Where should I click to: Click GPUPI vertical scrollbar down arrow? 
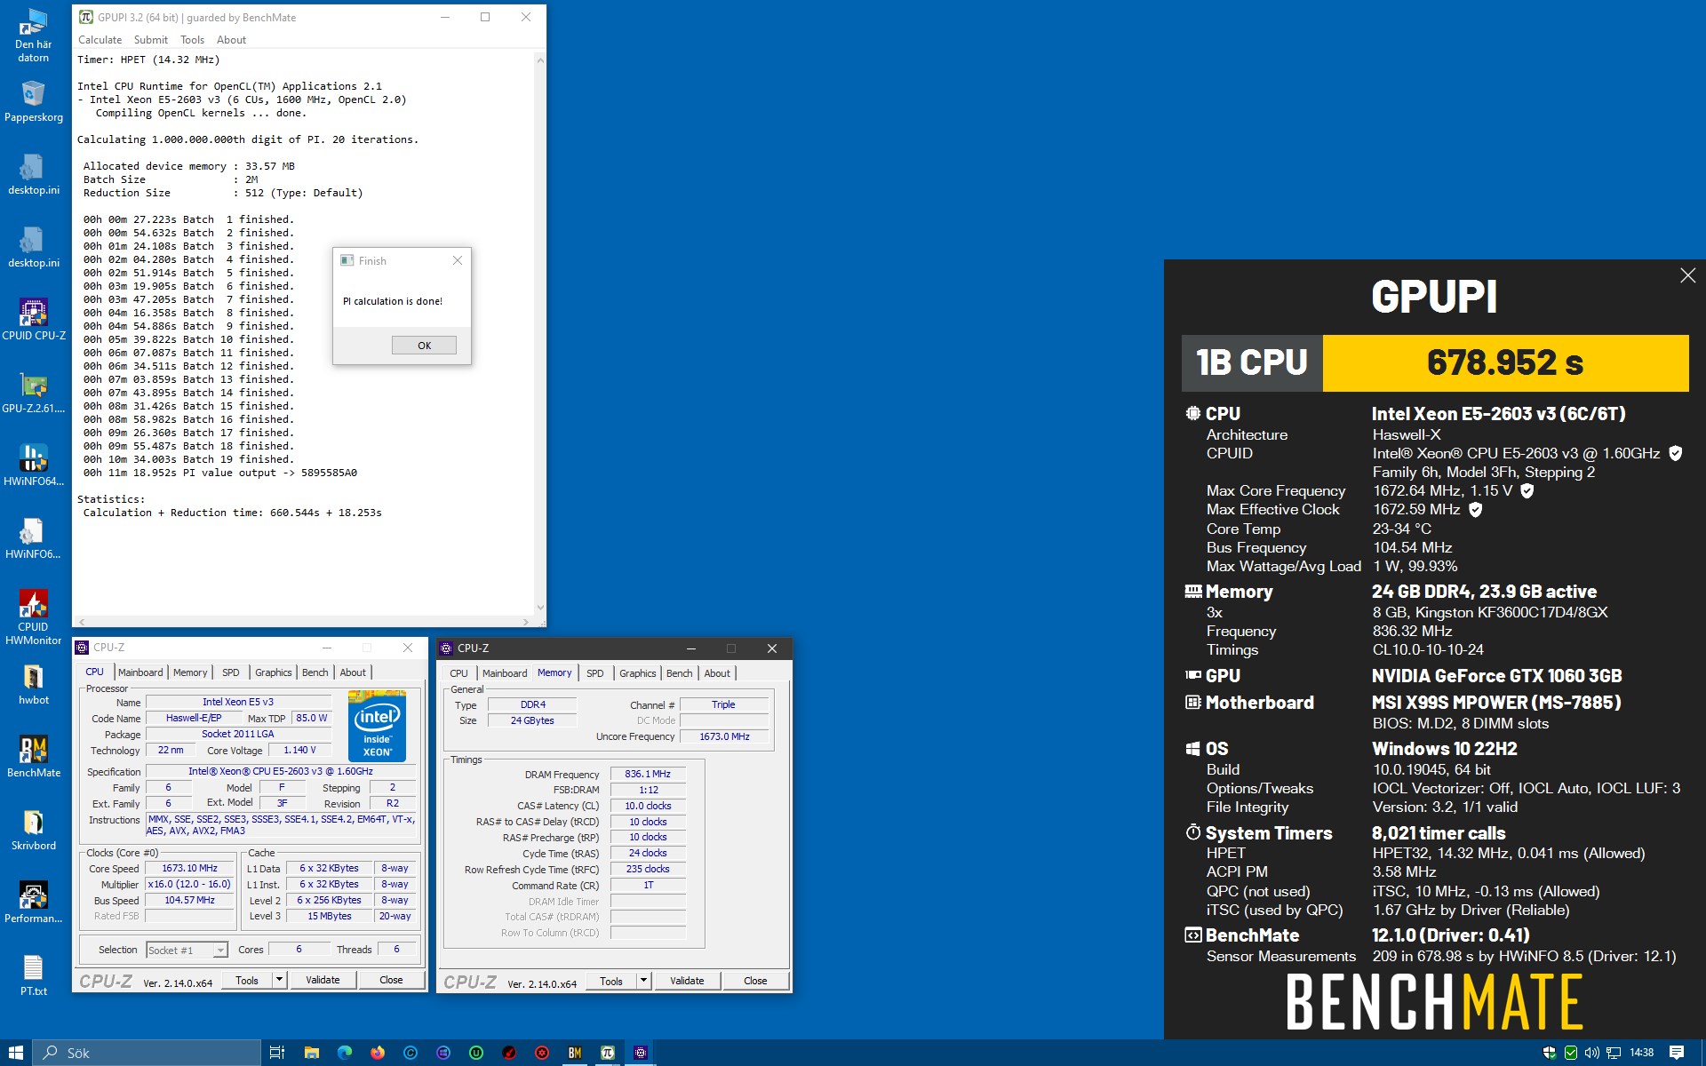pyautogui.click(x=539, y=609)
